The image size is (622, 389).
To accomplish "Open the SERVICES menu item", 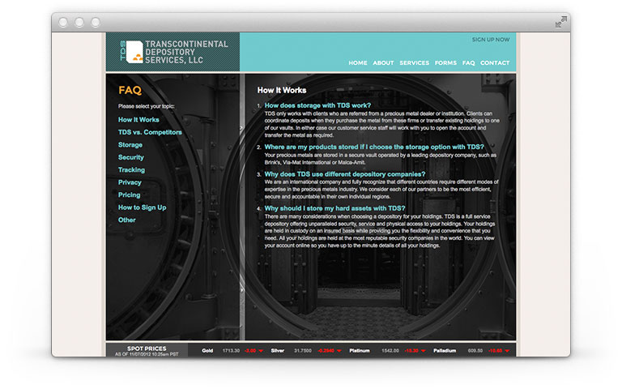I will click(414, 62).
